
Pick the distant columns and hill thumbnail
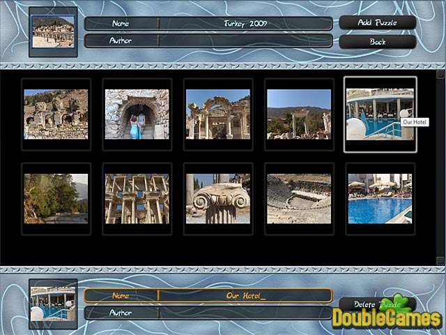click(299, 114)
